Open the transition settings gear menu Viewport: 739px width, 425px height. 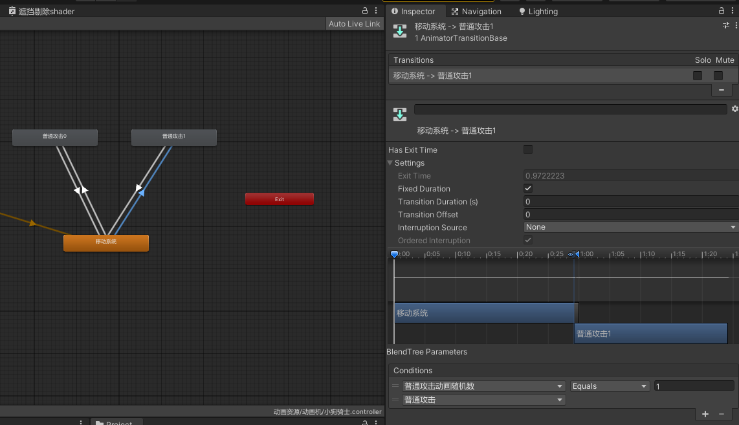pos(734,109)
